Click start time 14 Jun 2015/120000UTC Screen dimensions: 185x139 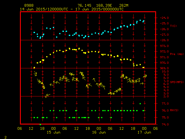tap(44, 9)
